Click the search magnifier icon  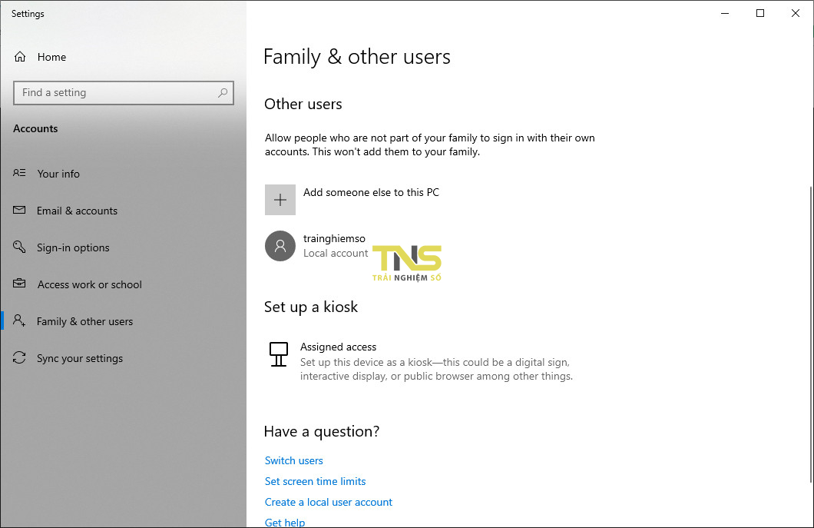click(x=223, y=93)
